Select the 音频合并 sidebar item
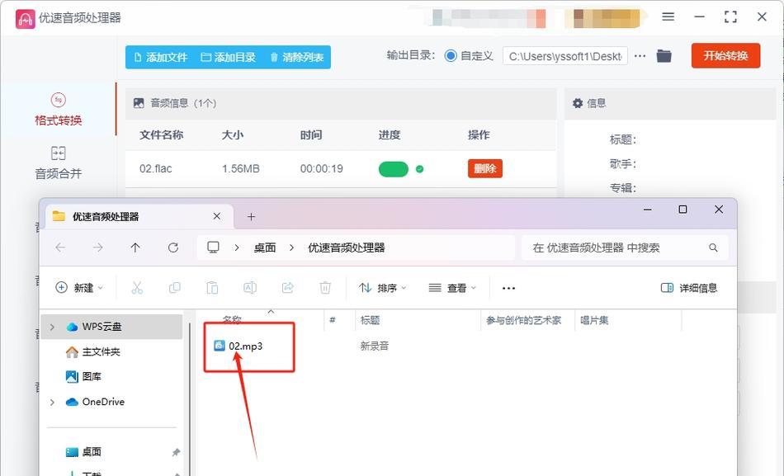The image size is (784, 476). point(58,163)
